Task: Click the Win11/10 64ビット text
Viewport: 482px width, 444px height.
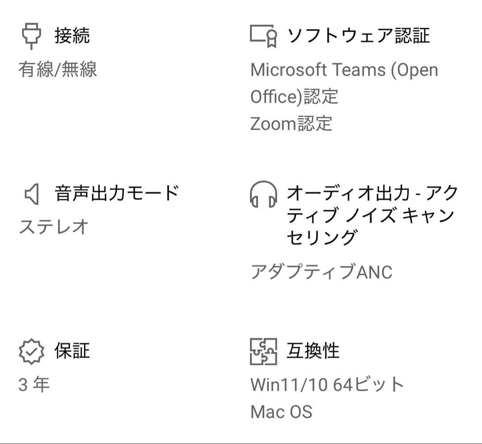Action: coord(327,384)
